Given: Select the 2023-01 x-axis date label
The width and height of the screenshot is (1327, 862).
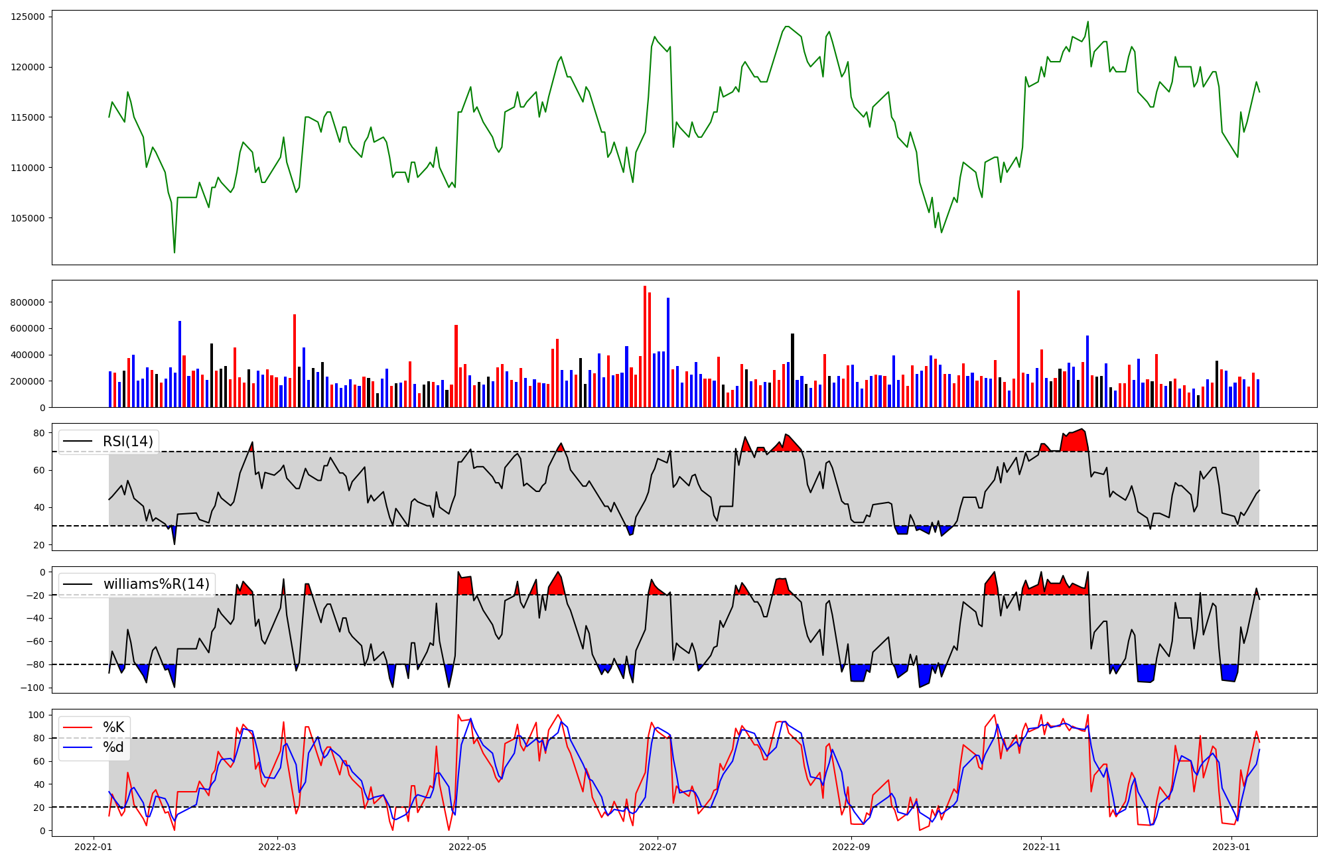Looking at the screenshot, I should 1231,847.
